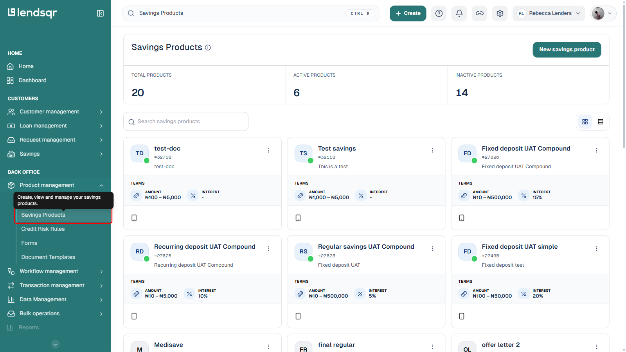Open three-dot menu on Test savings card
Image resolution: width=626 pixels, height=352 pixels.
[x=433, y=150]
